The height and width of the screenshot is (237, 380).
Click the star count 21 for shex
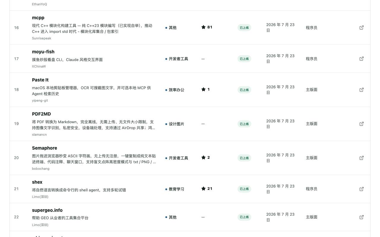coord(210,189)
